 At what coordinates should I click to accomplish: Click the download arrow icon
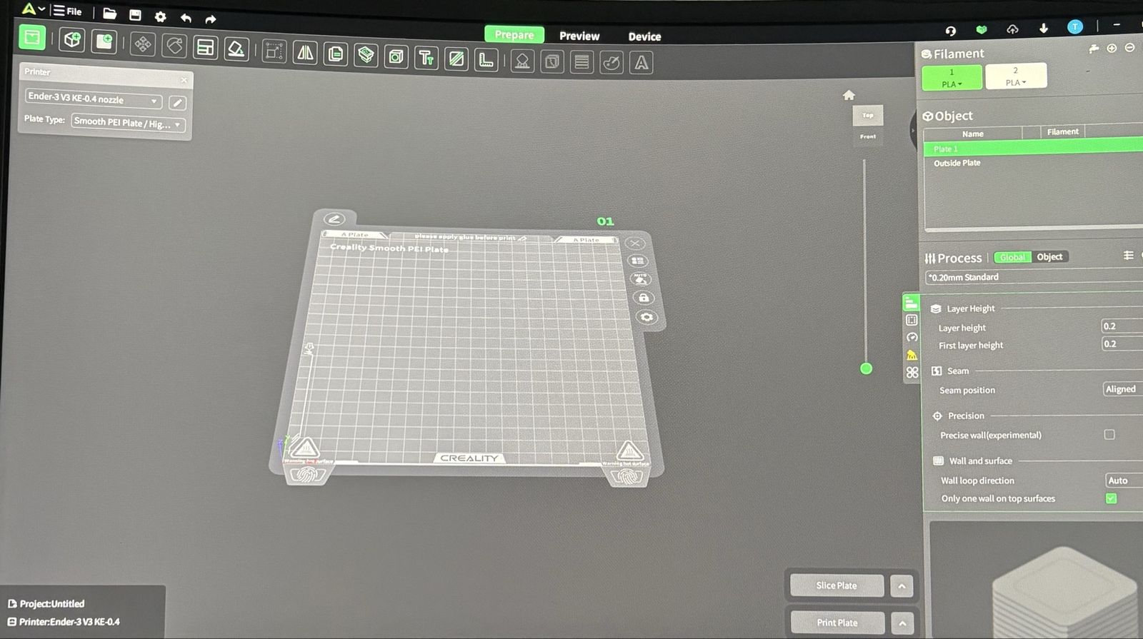pos(1044,28)
